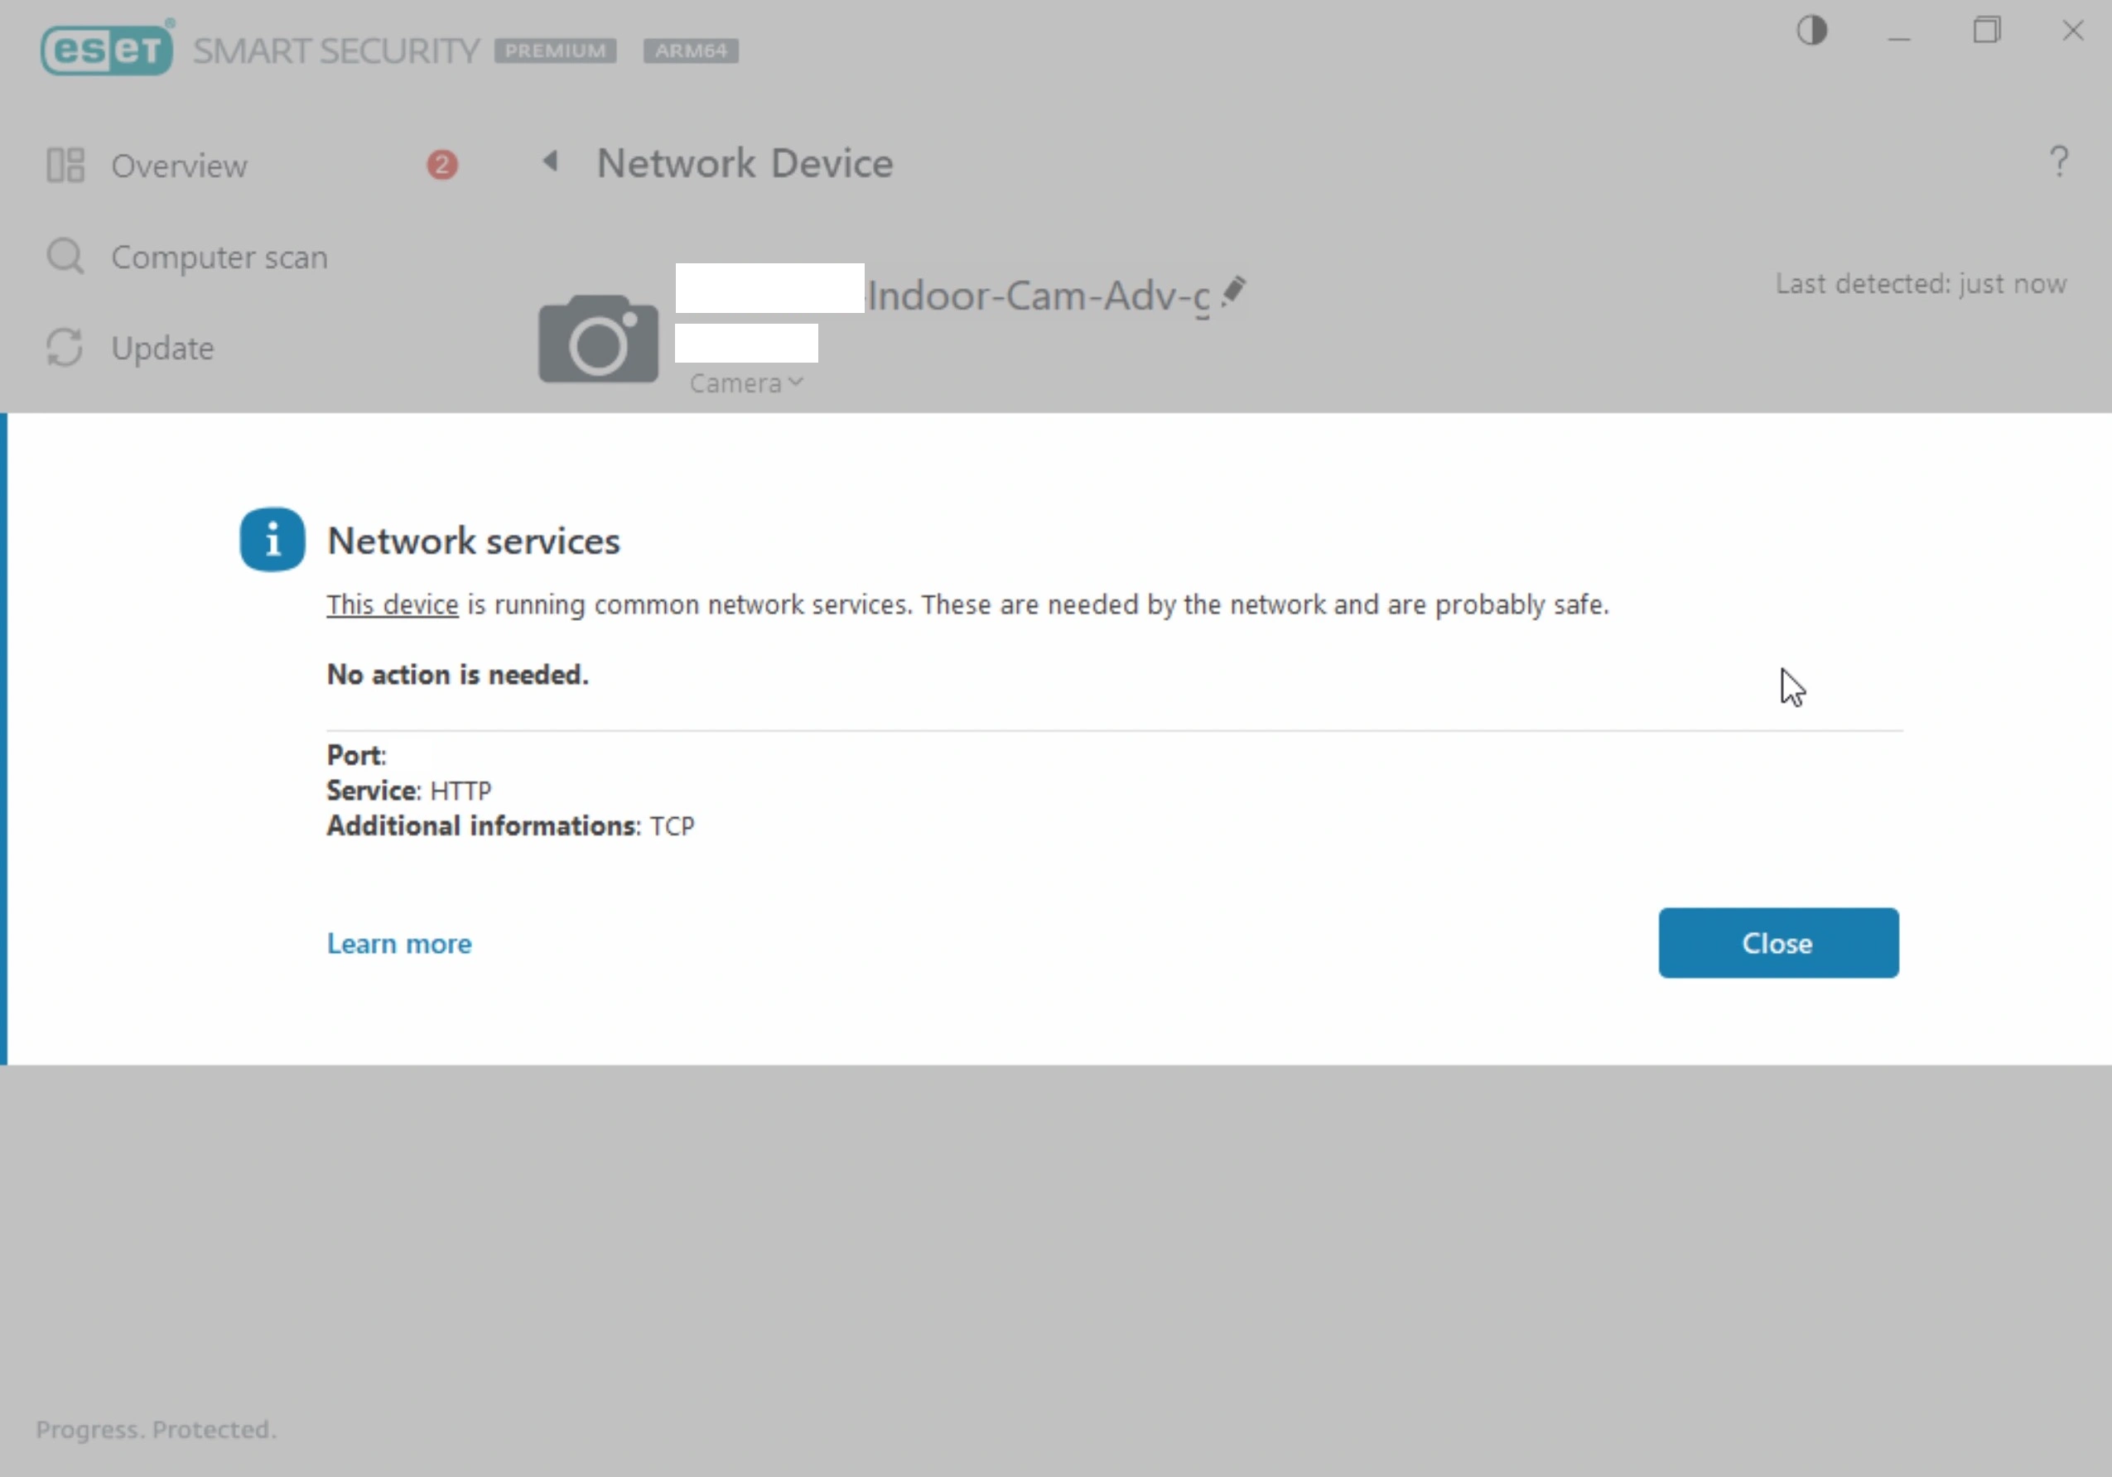Screen dimensions: 2112x1477
Task: Click the Network services heading
Action: tap(474, 541)
